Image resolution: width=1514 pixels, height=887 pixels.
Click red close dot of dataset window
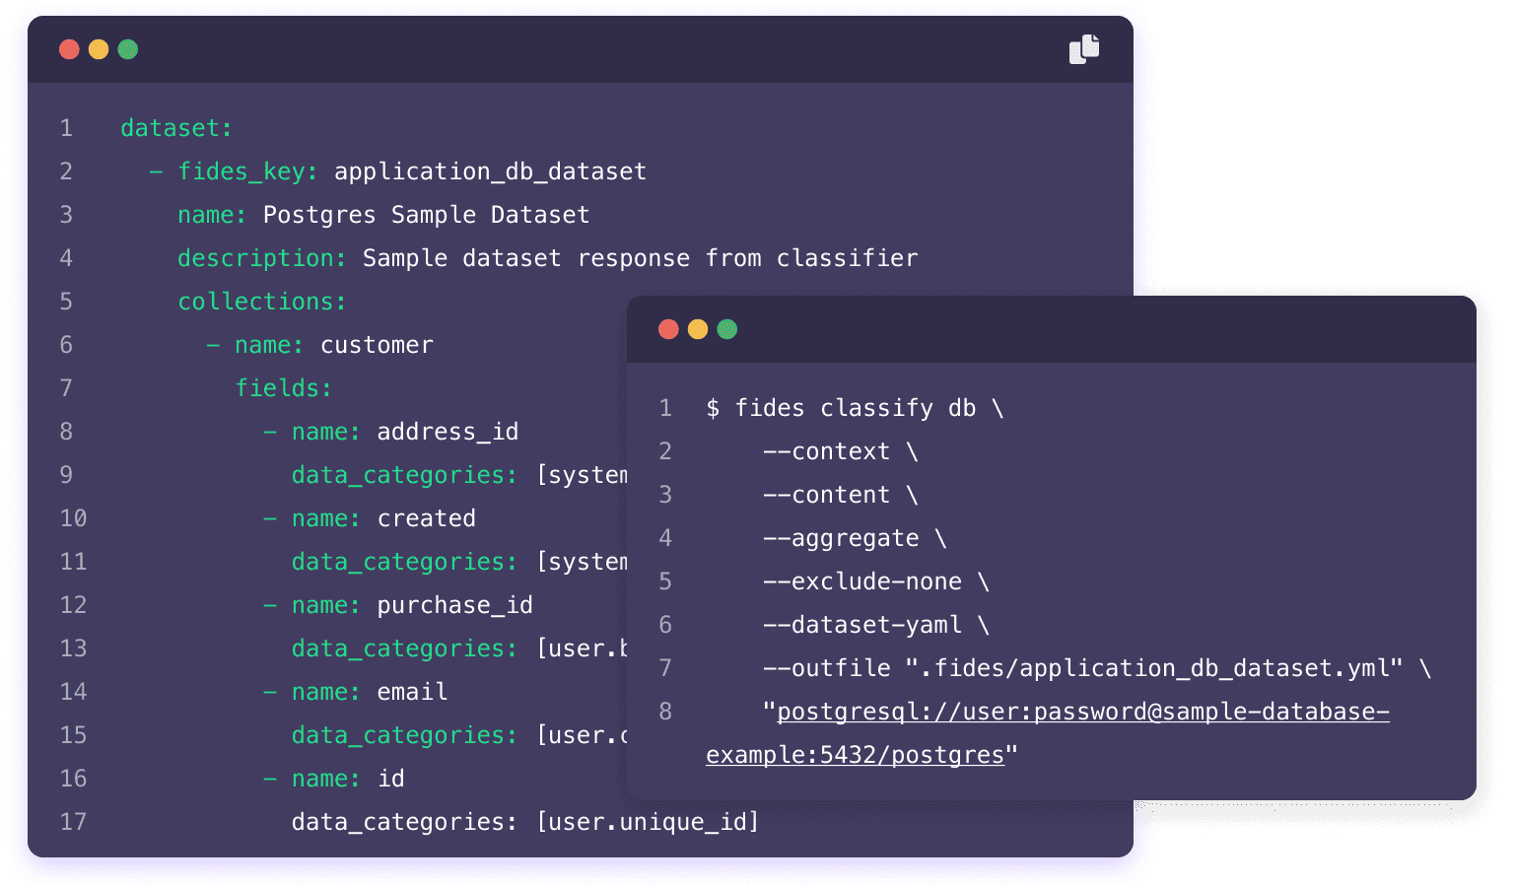point(69,49)
